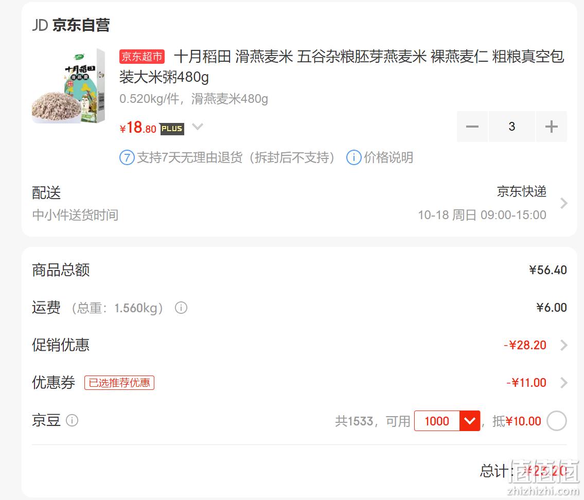Image resolution: width=584 pixels, height=500 pixels.
Task: Click the 已选推荐优惠 tag
Action: coord(119,383)
